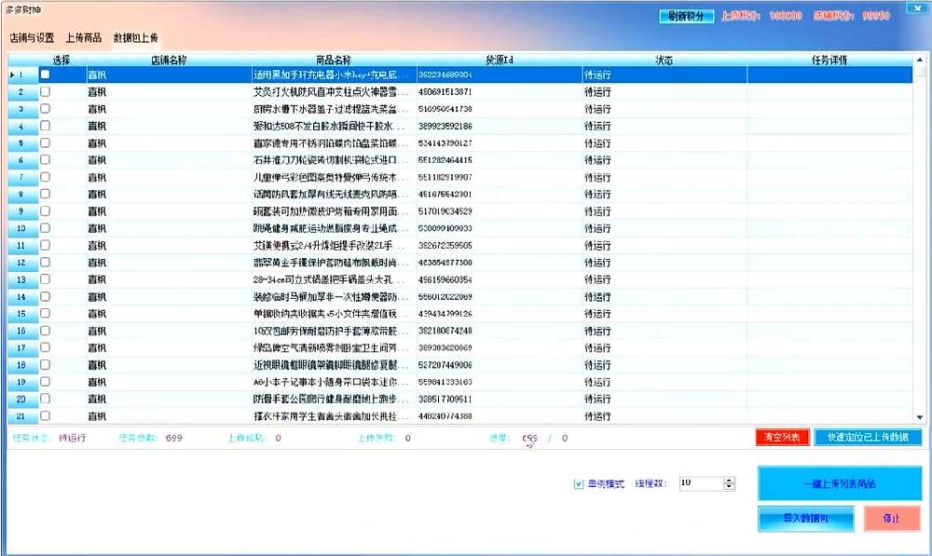The height and width of the screenshot is (556, 932).
Task: Sort by the 选择 column header
Action: tap(62, 60)
